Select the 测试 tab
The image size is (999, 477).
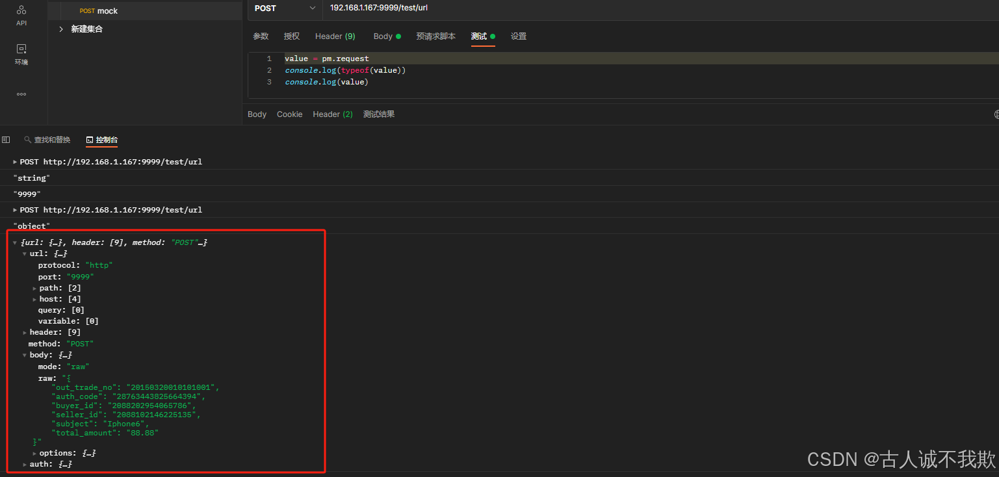[x=483, y=36]
